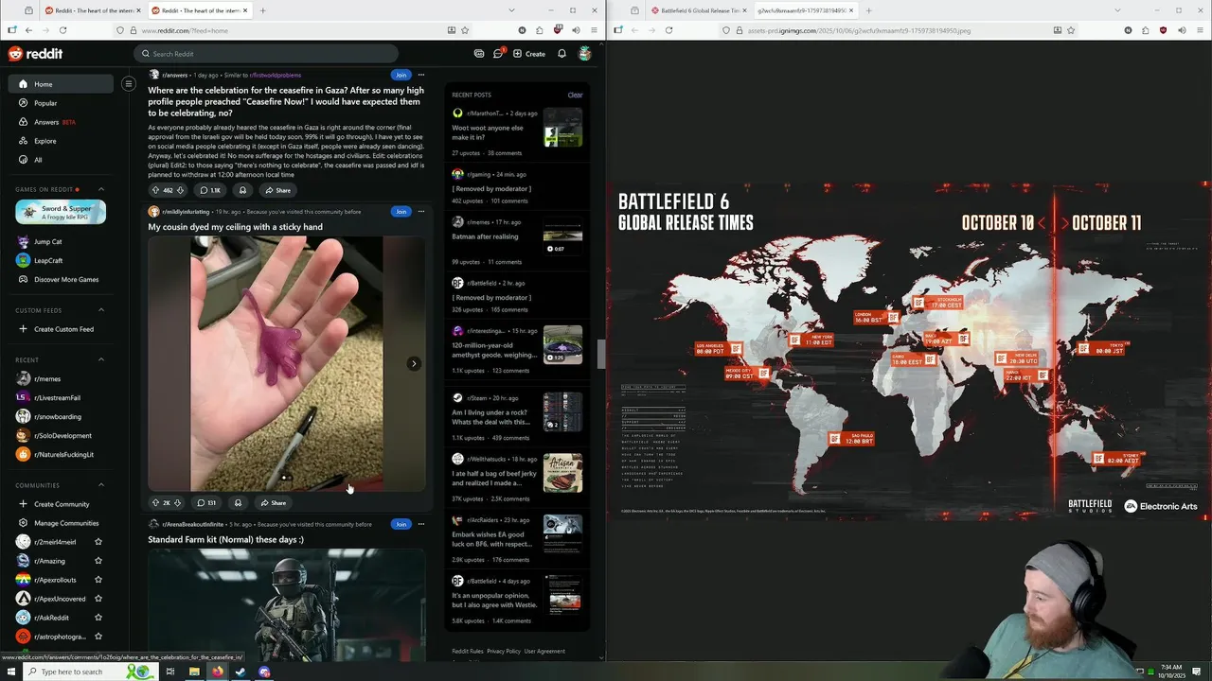
Task: Clear the Recent Posts list
Action: [x=575, y=95]
